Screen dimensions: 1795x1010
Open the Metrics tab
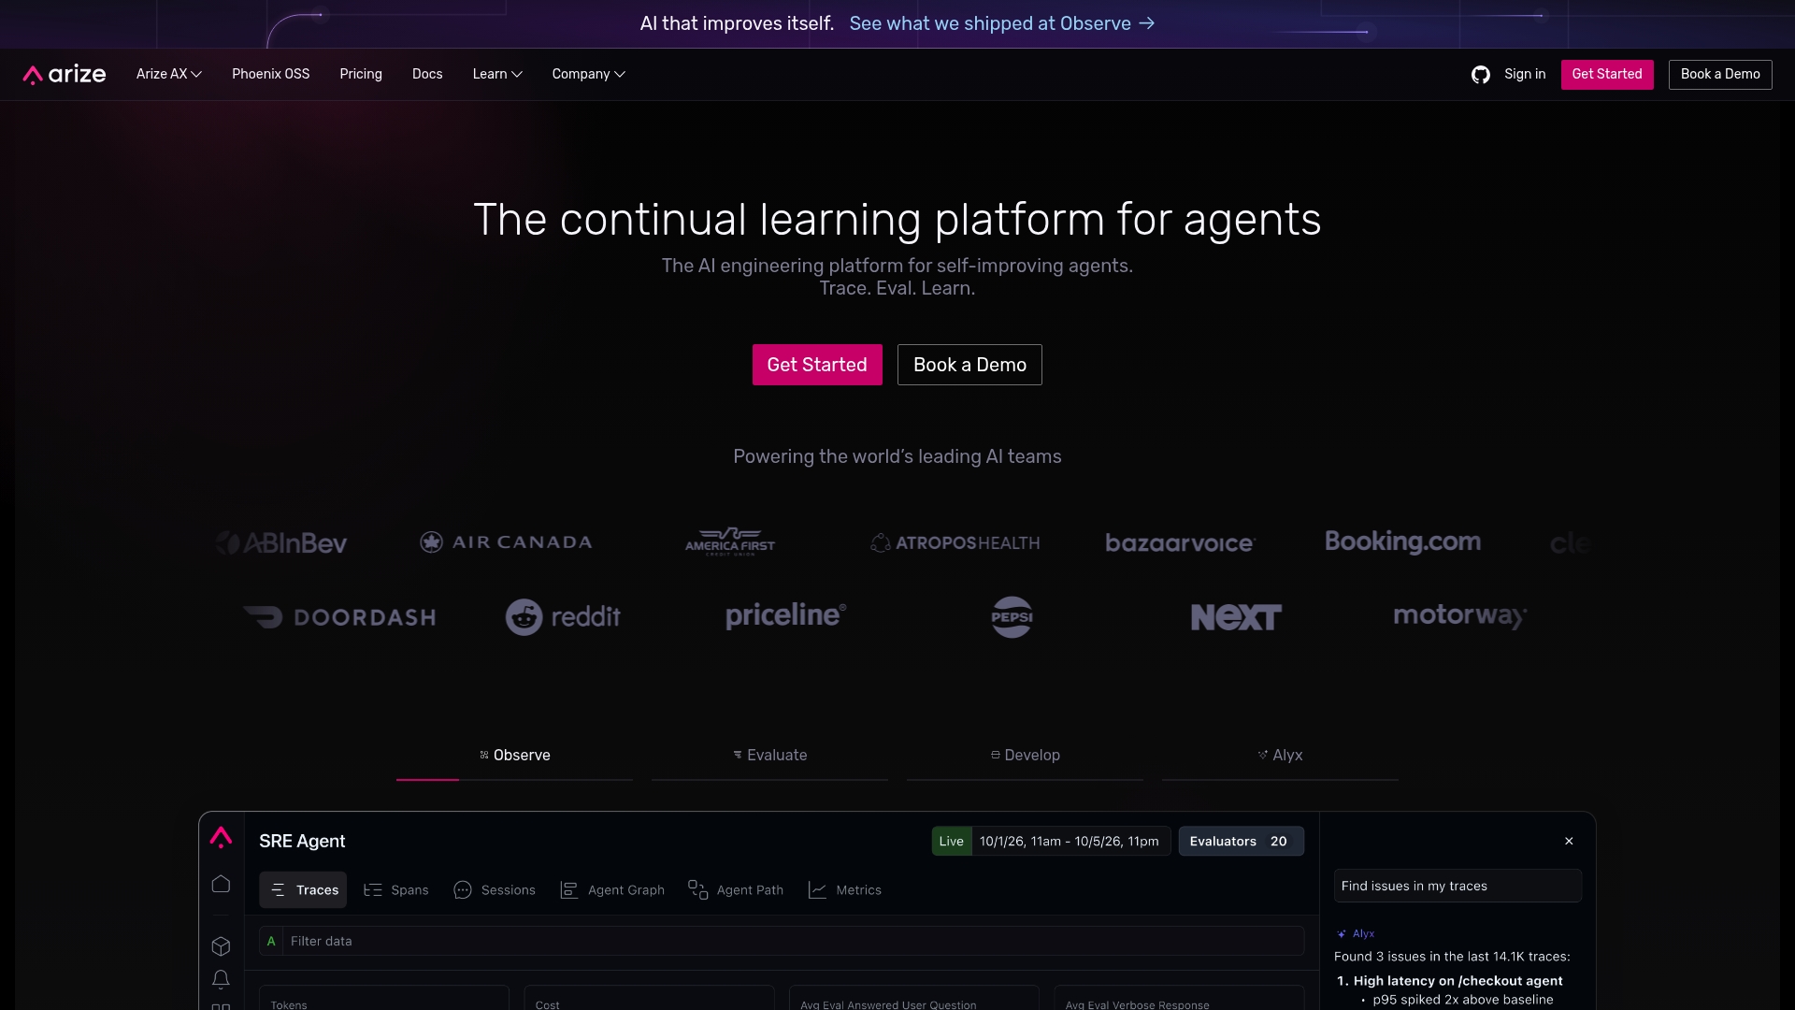(x=845, y=890)
